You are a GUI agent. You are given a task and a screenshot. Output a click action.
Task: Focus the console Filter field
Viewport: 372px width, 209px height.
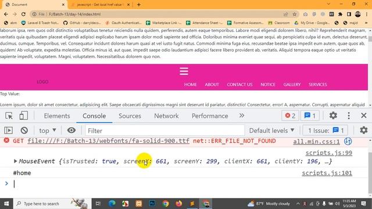(165, 131)
